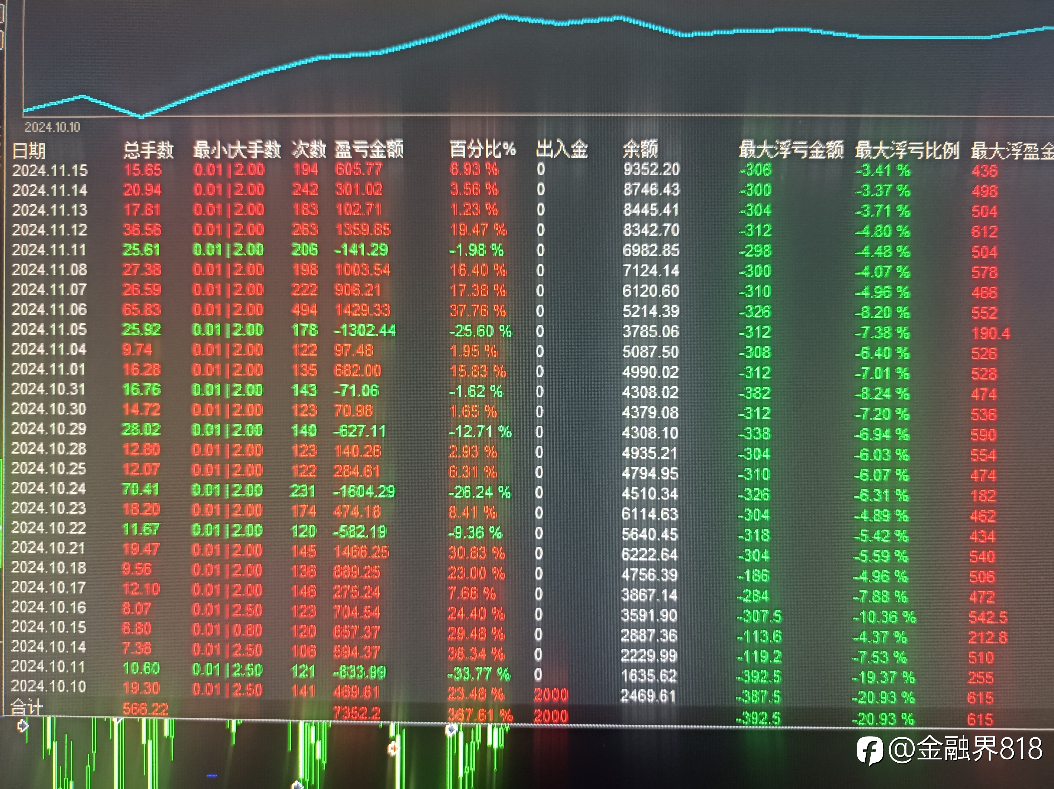This screenshot has height=789, width=1054.
Task: Click the 合计 totals row label
Action: click(x=27, y=708)
